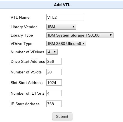The width and height of the screenshot is (123, 122).
Task: Click the IE Start Address field
Action: (x=54, y=104)
